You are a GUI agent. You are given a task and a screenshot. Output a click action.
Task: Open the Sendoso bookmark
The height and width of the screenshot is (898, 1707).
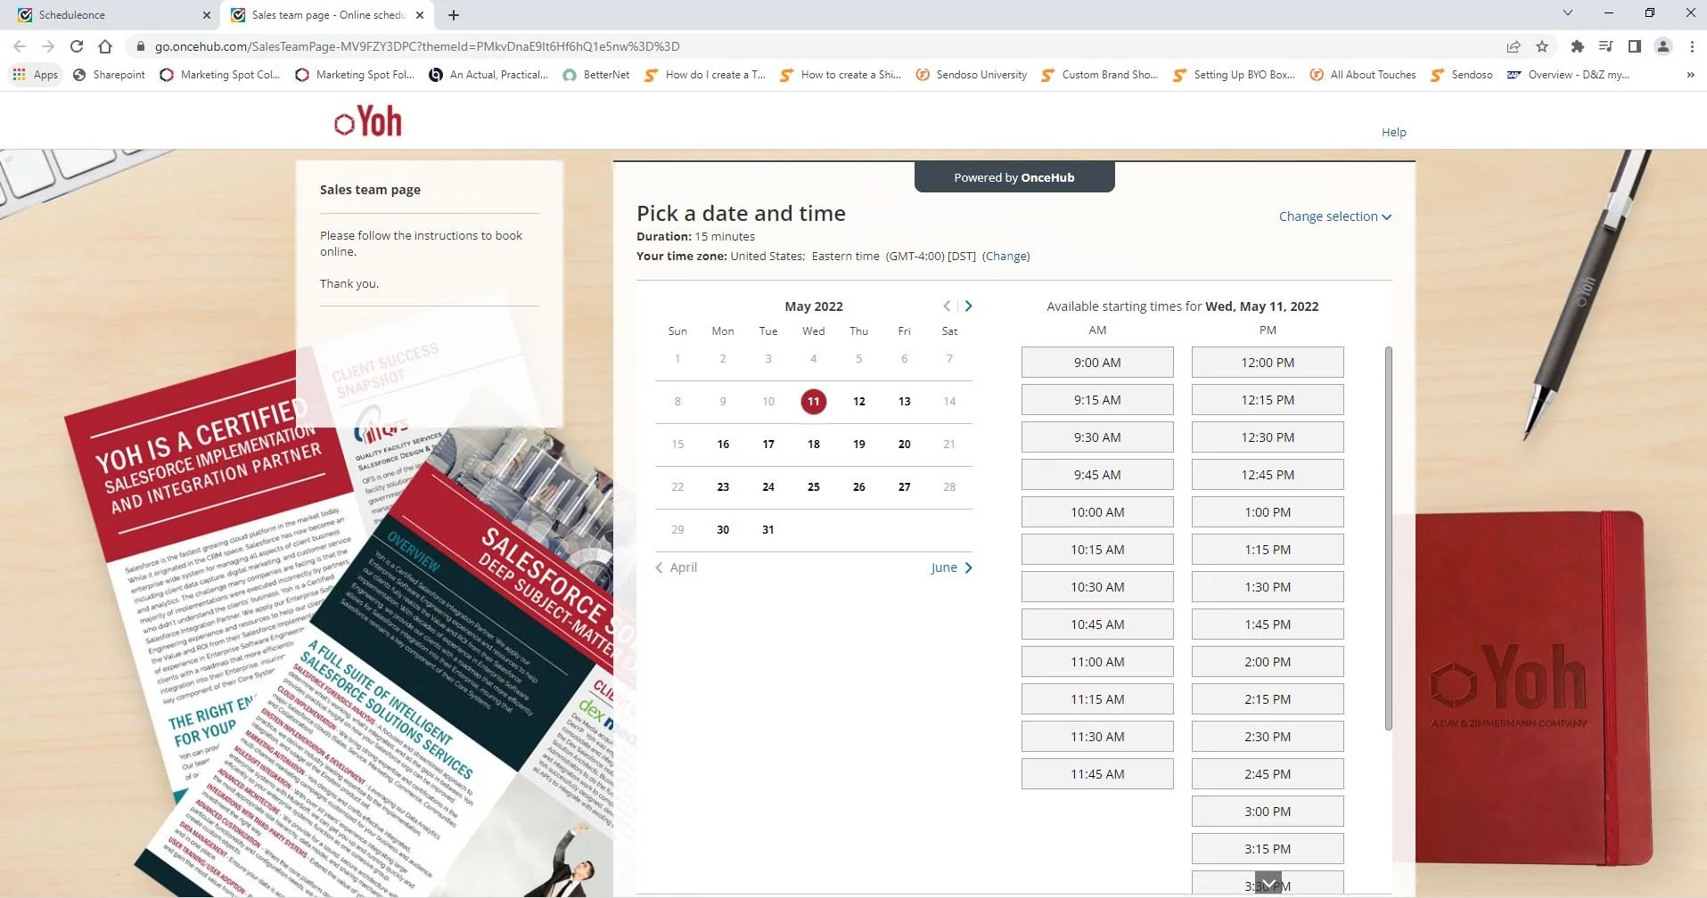(1462, 75)
